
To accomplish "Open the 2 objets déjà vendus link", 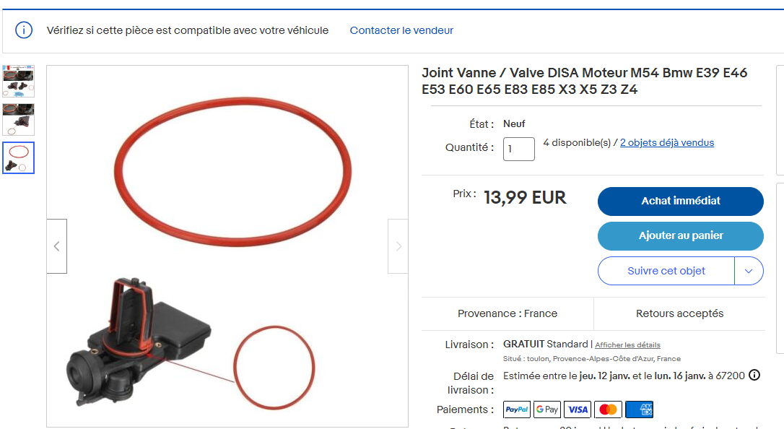I will tap(667, 142).
